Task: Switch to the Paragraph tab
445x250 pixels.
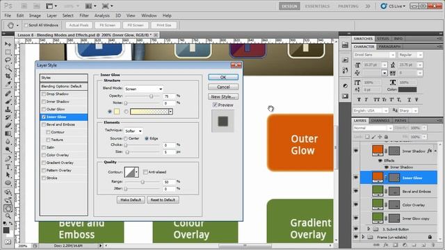Action: (x=389, y=47)
